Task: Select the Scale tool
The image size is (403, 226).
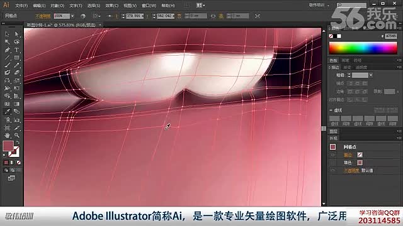Action: tap(17, 81)
